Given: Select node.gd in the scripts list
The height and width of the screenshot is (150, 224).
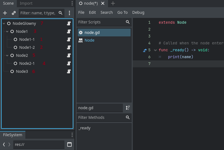Looking at the screenshot, I should 104,33.
